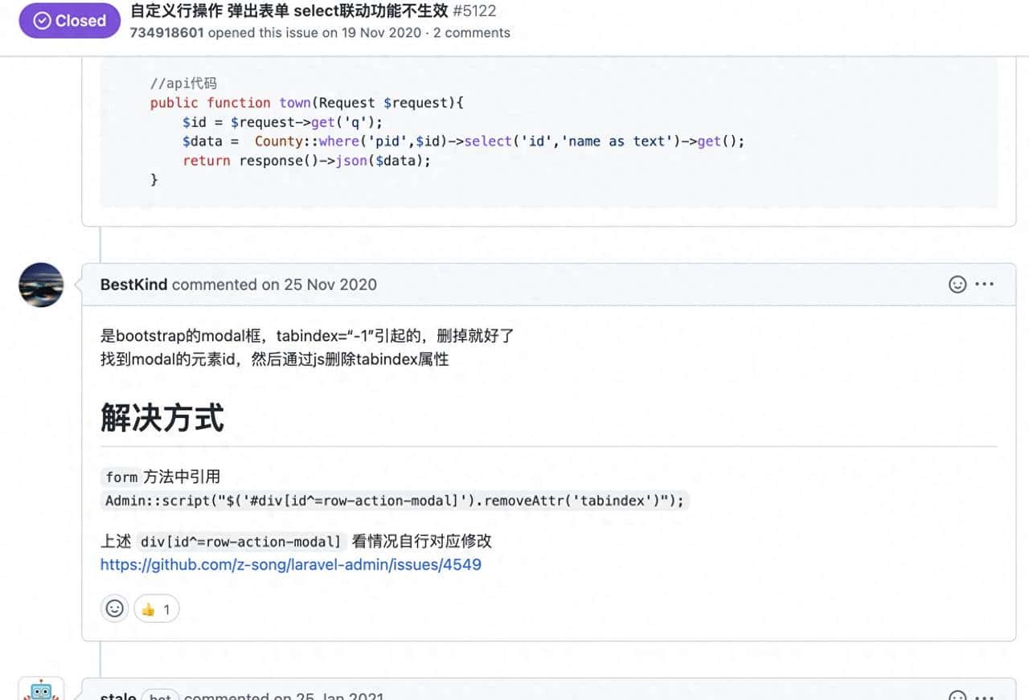Click the bot badge next to stale

coord(159,697)
